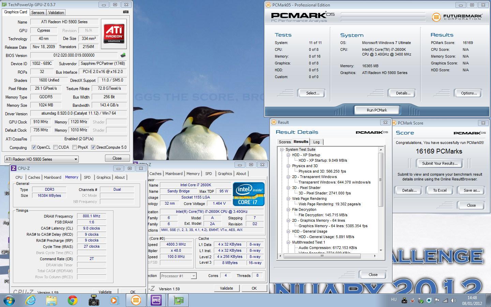Toggle the DirectCompute 5.0 checkbox
The width and height of the screenshot is (491, 307).
click(93, 147)
